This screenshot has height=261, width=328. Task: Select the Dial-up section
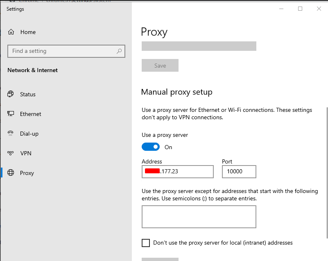(29, 134)
